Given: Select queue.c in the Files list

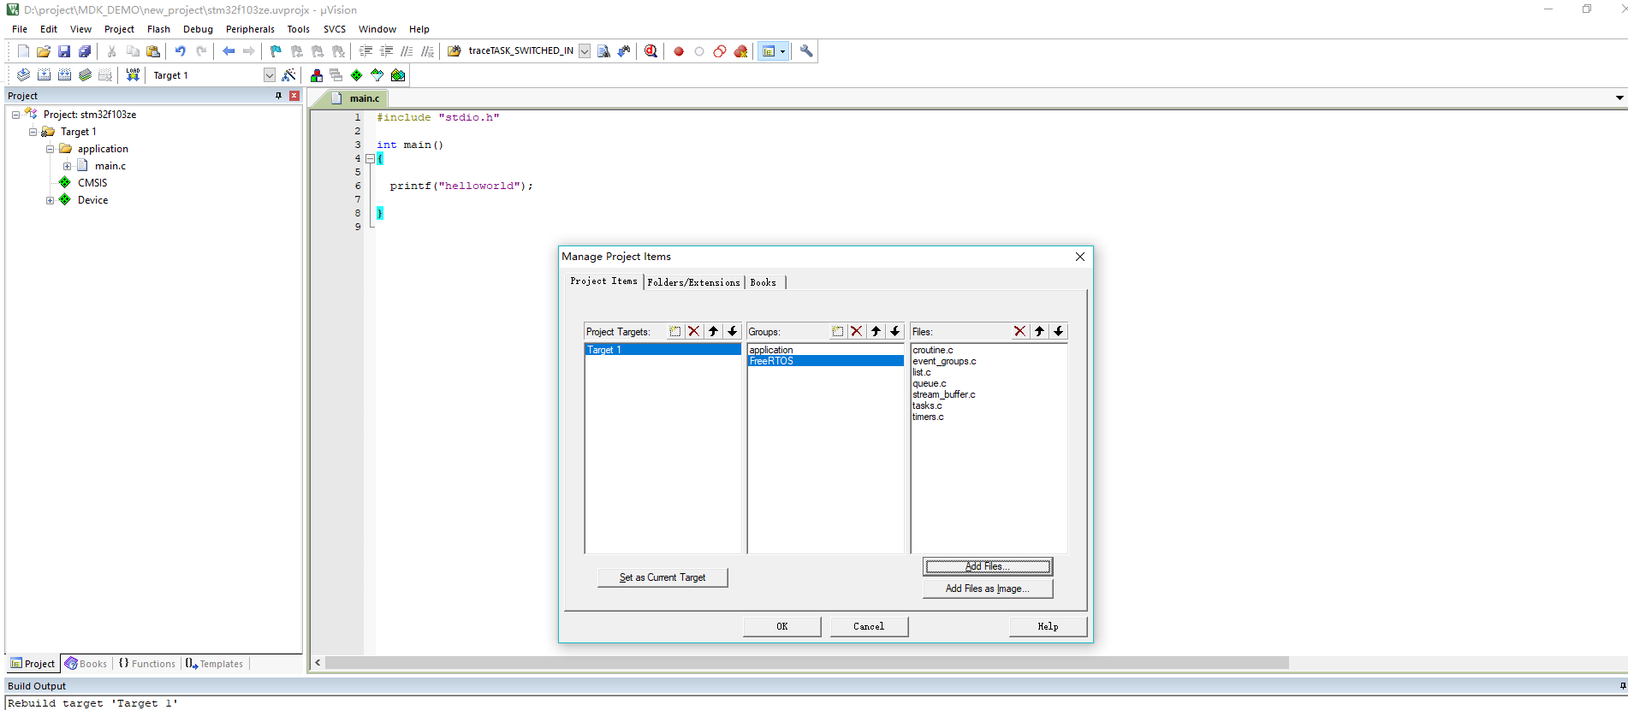Looking at the screenshot, I should pyautogui.click(x=930, y=383).
